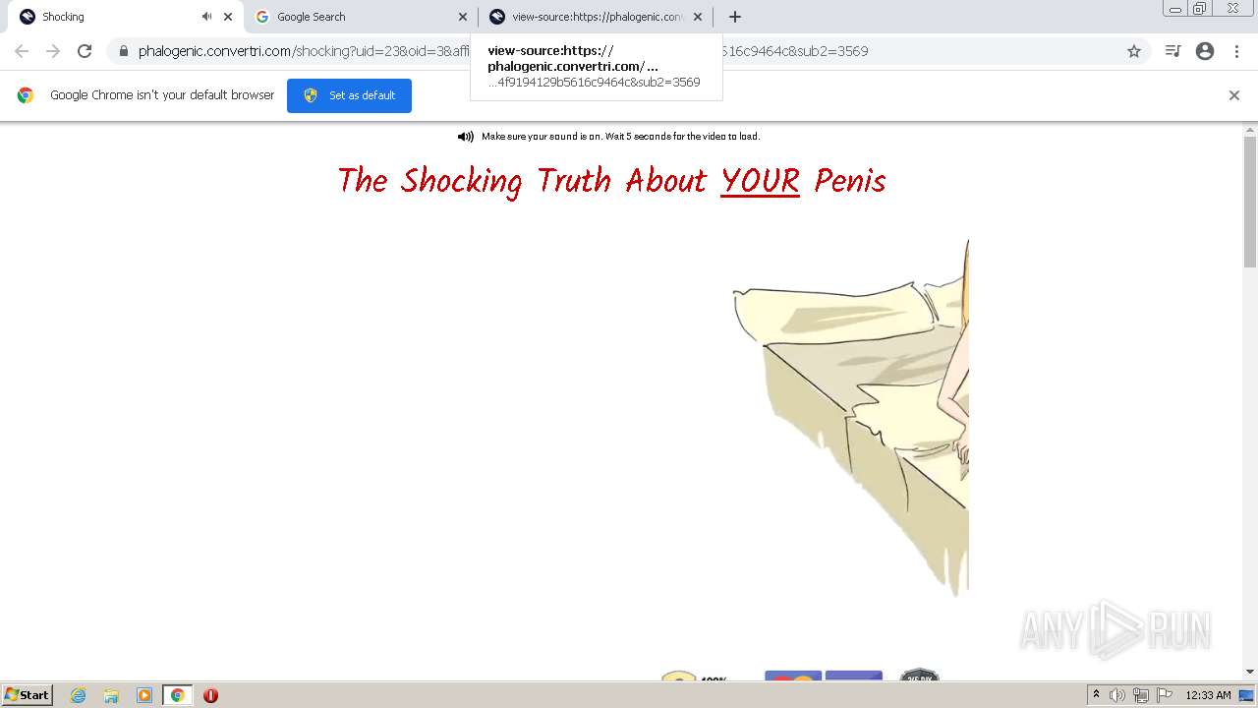Open the Windows Start menu
The height and width of the screenshot is (708, 1258).
point(28,695)
